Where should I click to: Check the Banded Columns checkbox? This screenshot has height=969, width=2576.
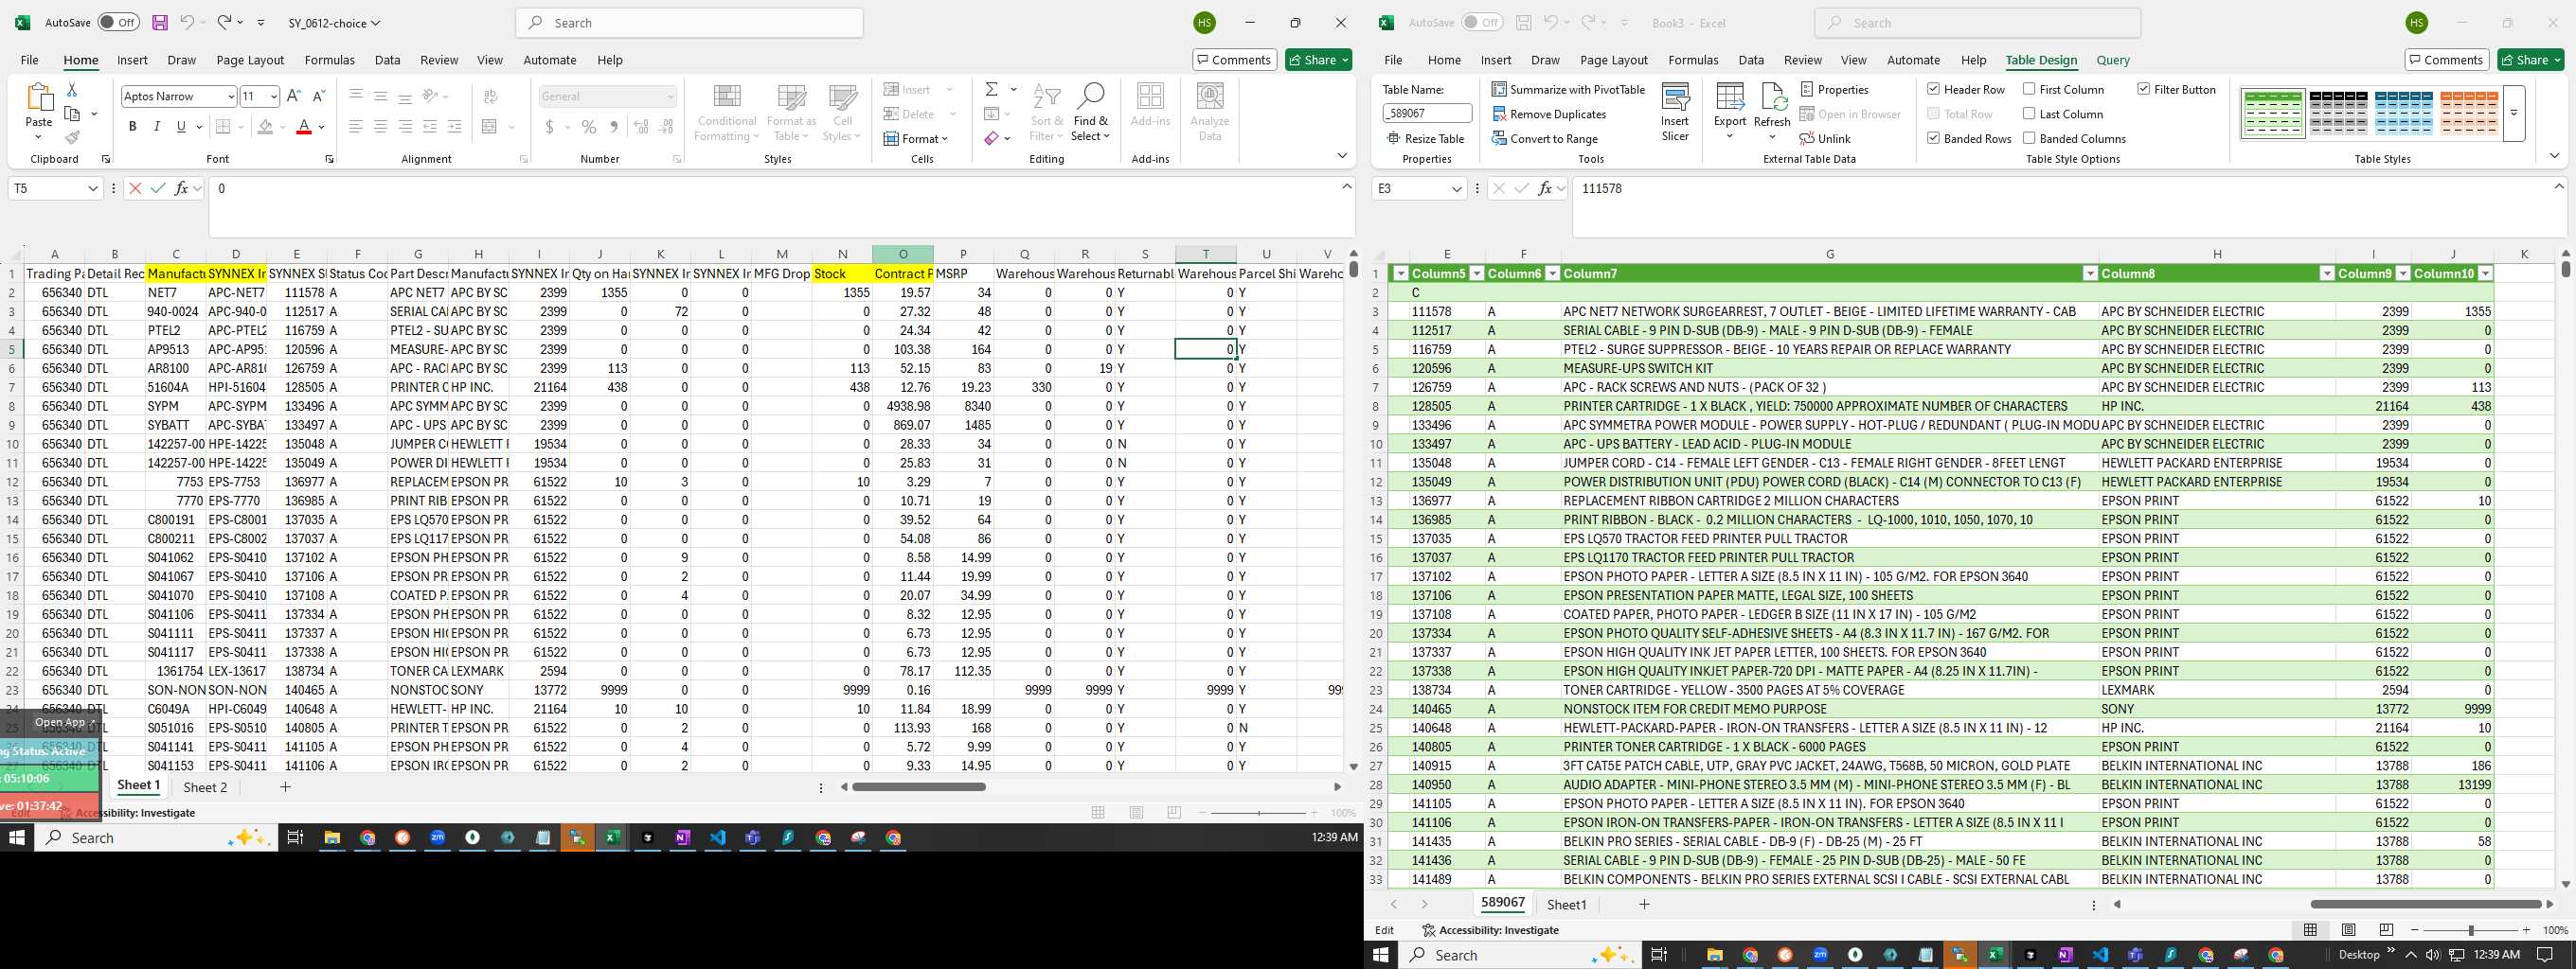click(x=2029, y=139)
